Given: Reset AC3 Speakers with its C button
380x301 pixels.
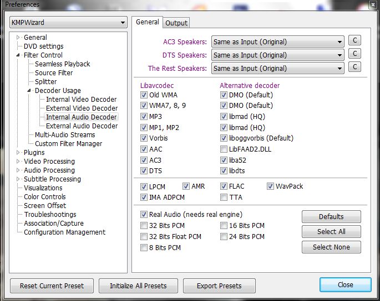Looking at the screenshot, I should (354, 40).
